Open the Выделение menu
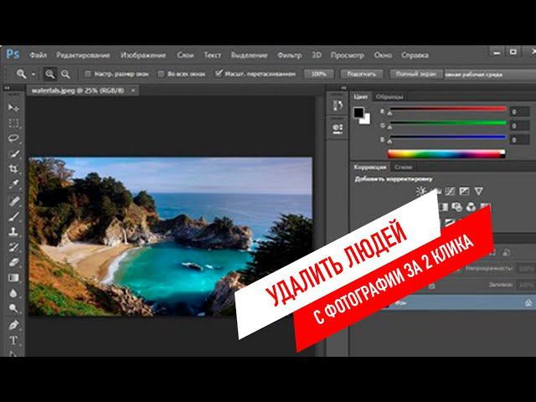This screenshot has height=402, width=536. point(250,55)
